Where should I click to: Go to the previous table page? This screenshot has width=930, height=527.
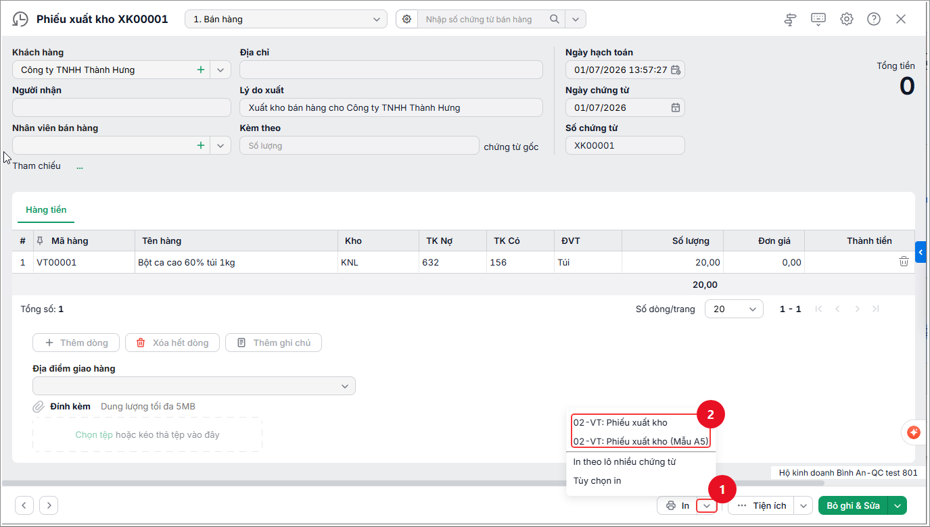click(838, 309)
